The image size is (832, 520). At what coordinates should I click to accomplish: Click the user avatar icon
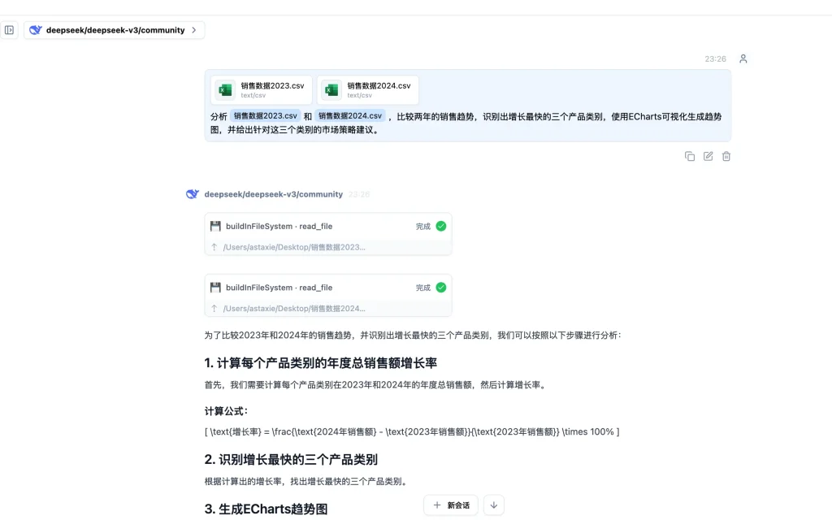tap(743, 58)
